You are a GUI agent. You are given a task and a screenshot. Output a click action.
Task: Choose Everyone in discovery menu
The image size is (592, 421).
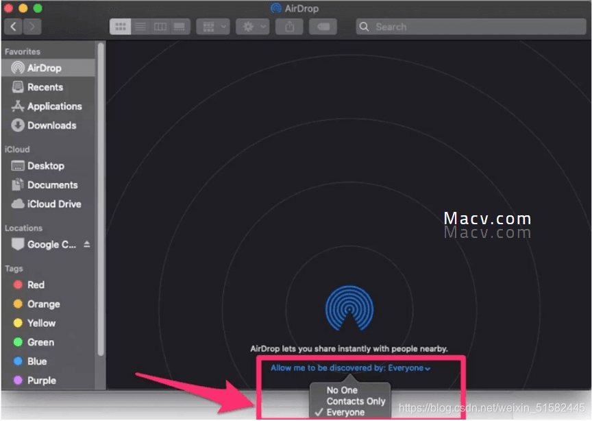345,412
